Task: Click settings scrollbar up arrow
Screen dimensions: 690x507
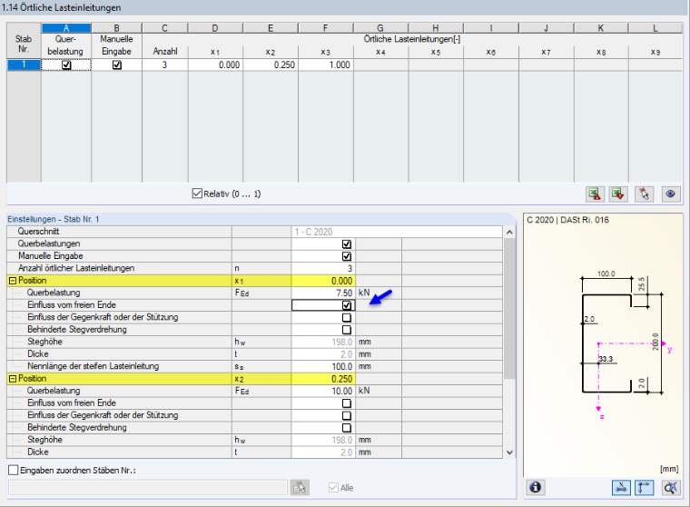Action: coord(509,232)
